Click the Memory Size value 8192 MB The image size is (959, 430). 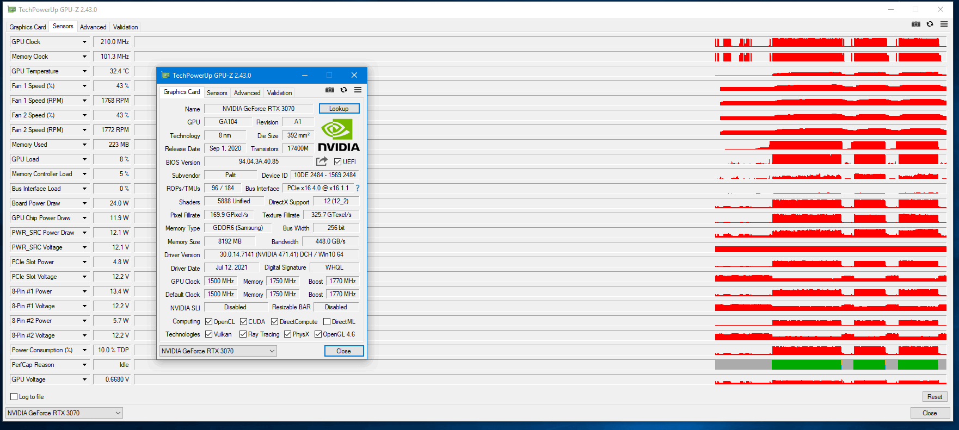click(x=230, y=241)
